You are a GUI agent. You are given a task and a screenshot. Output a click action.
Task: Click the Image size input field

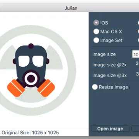136,54
